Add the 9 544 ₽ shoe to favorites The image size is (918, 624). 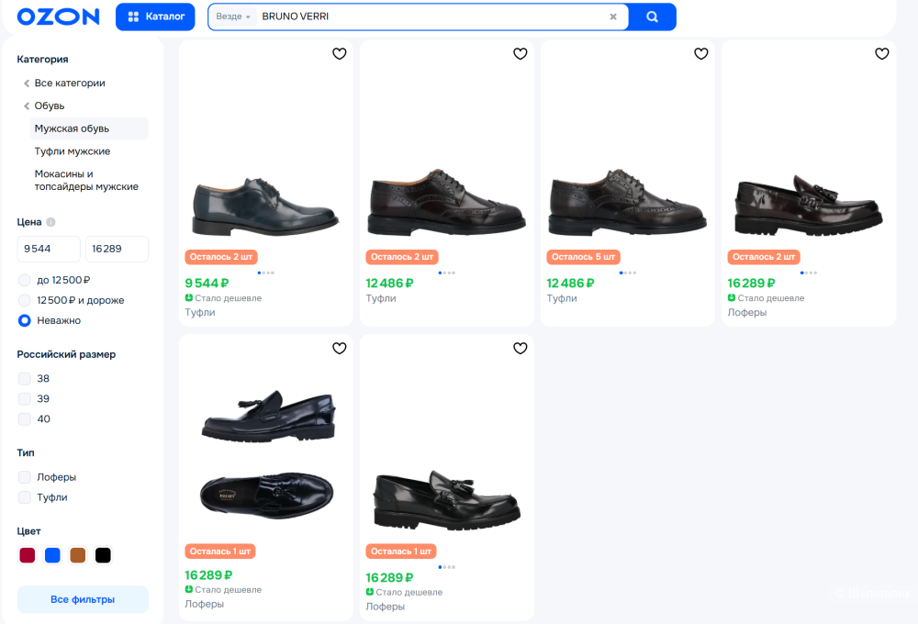339,54
